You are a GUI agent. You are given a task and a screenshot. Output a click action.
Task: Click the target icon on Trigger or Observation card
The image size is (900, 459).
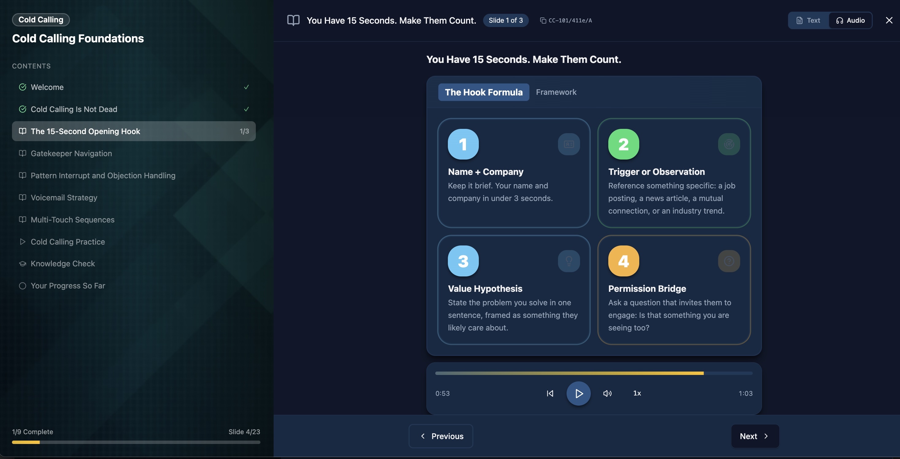pyautogui.click(x=729, y=144)
